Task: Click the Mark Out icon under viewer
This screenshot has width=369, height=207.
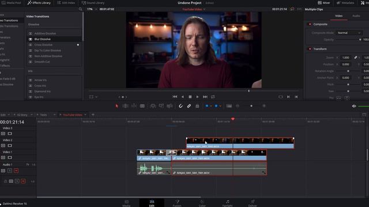Action: (296, 97)
